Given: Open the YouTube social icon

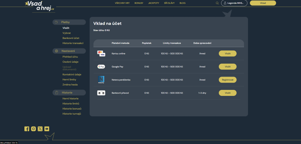Looking at the screenshot, I should [47, 129].
